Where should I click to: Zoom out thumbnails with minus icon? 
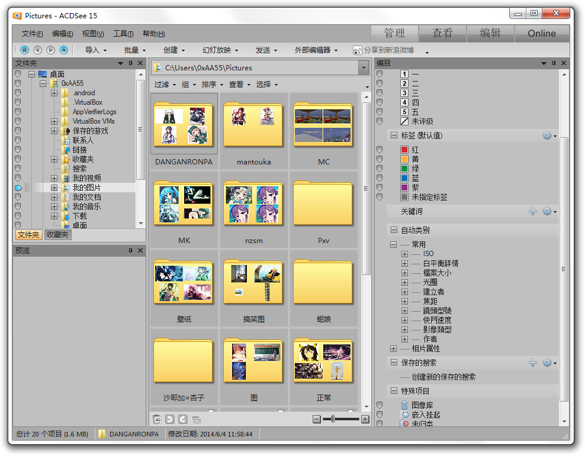point(317,419)
